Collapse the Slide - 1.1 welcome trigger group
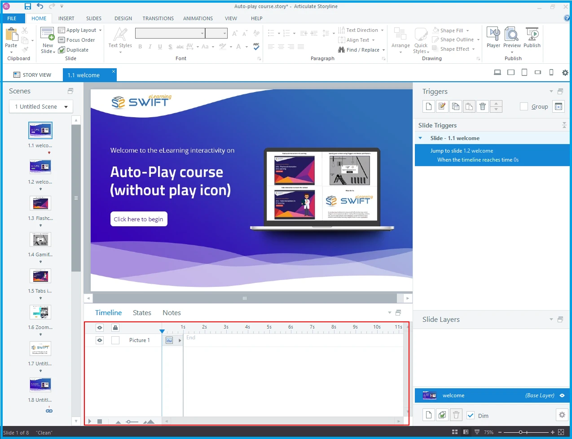Screen dimensions: 572x439 420,138
